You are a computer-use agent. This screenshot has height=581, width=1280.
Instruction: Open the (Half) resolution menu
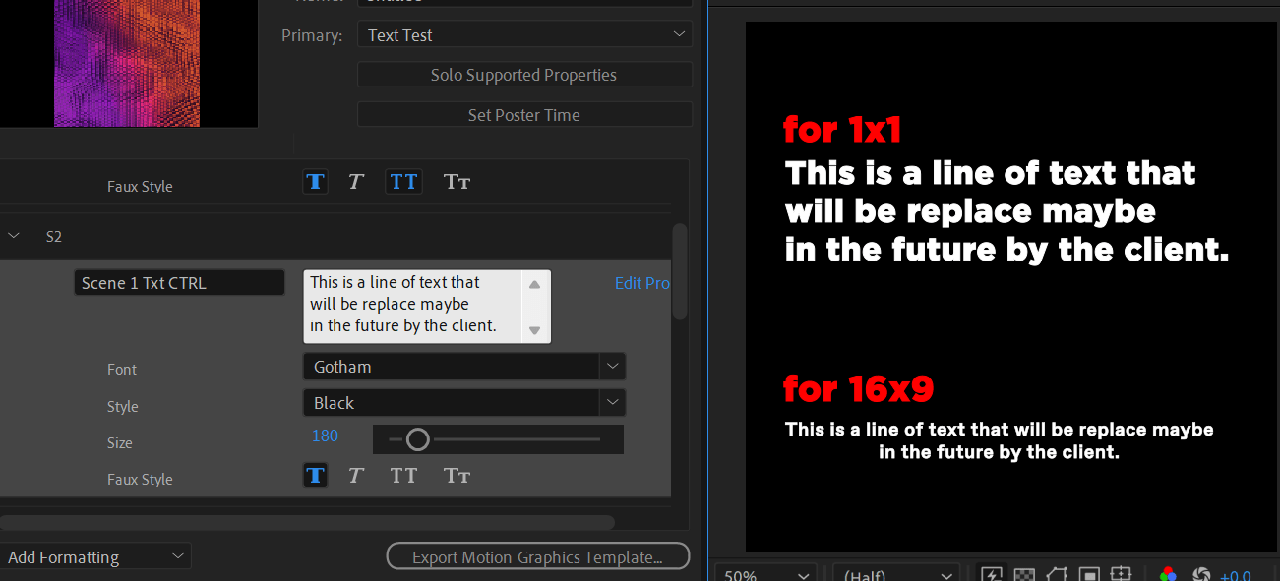pos(894,574)
